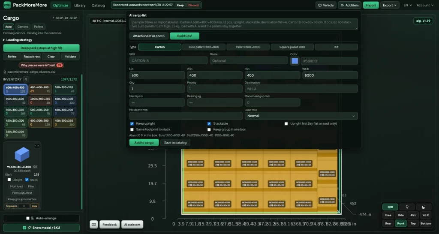
Task: Click the keyboard shortcuts icon
Action: coord(94,225)
